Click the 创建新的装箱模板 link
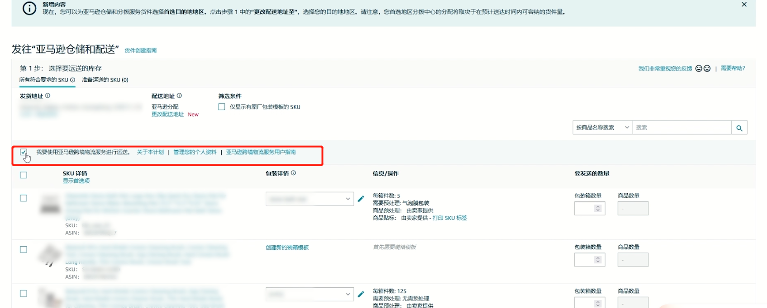The width and height of the screenshot is (767, 308). click(287, 248)
